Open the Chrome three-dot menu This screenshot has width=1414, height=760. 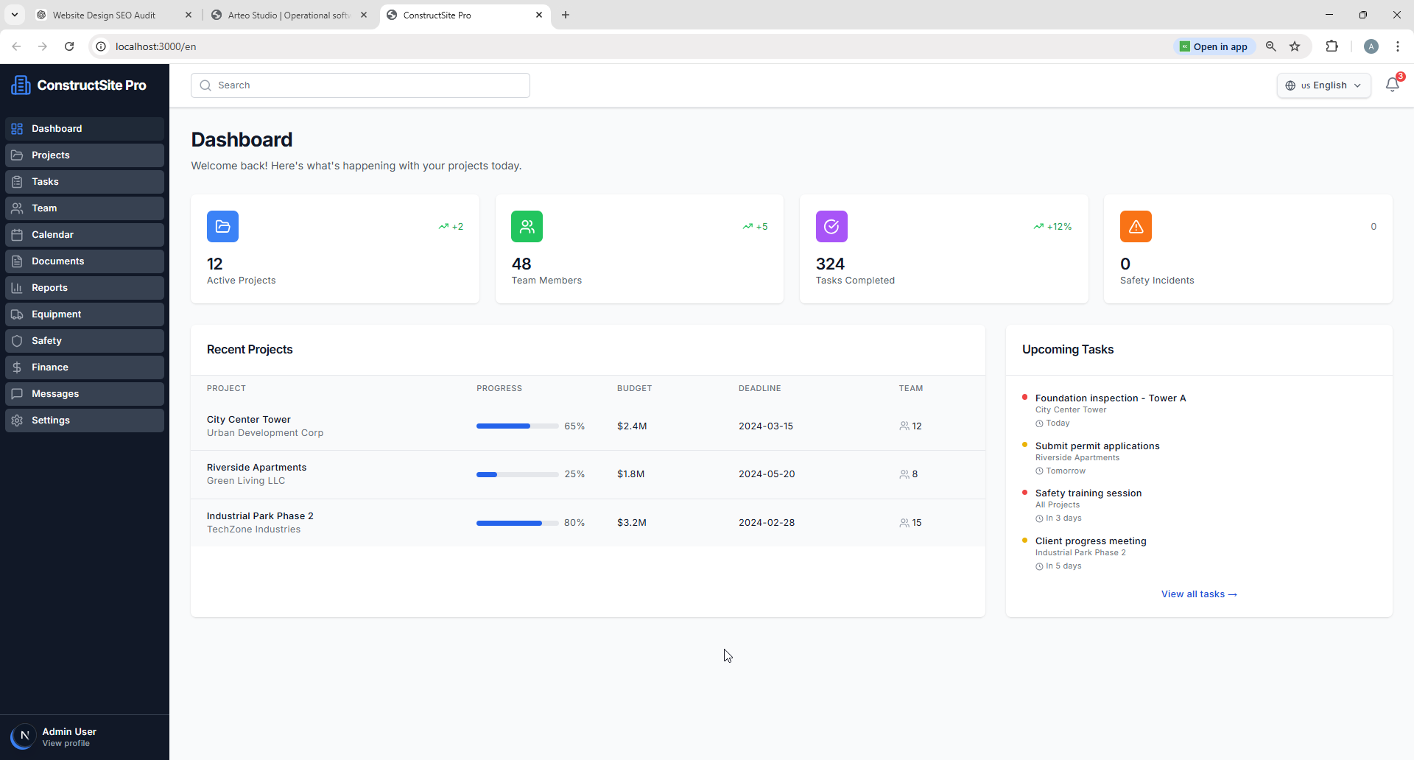1397,46
